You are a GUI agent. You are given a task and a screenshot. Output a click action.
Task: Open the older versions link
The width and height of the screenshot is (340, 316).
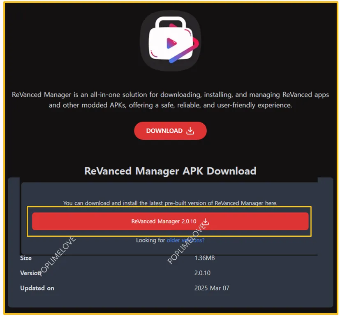pos(185,240)
